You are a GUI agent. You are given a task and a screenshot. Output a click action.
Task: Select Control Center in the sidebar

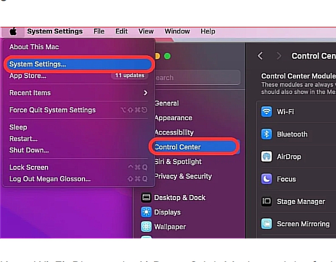coord(178,147)
